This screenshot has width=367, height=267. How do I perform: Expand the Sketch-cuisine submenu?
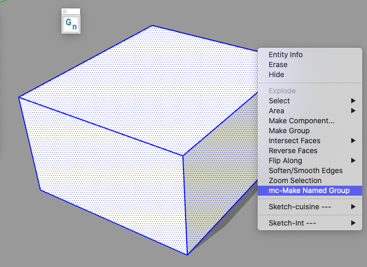coord(292,207)
